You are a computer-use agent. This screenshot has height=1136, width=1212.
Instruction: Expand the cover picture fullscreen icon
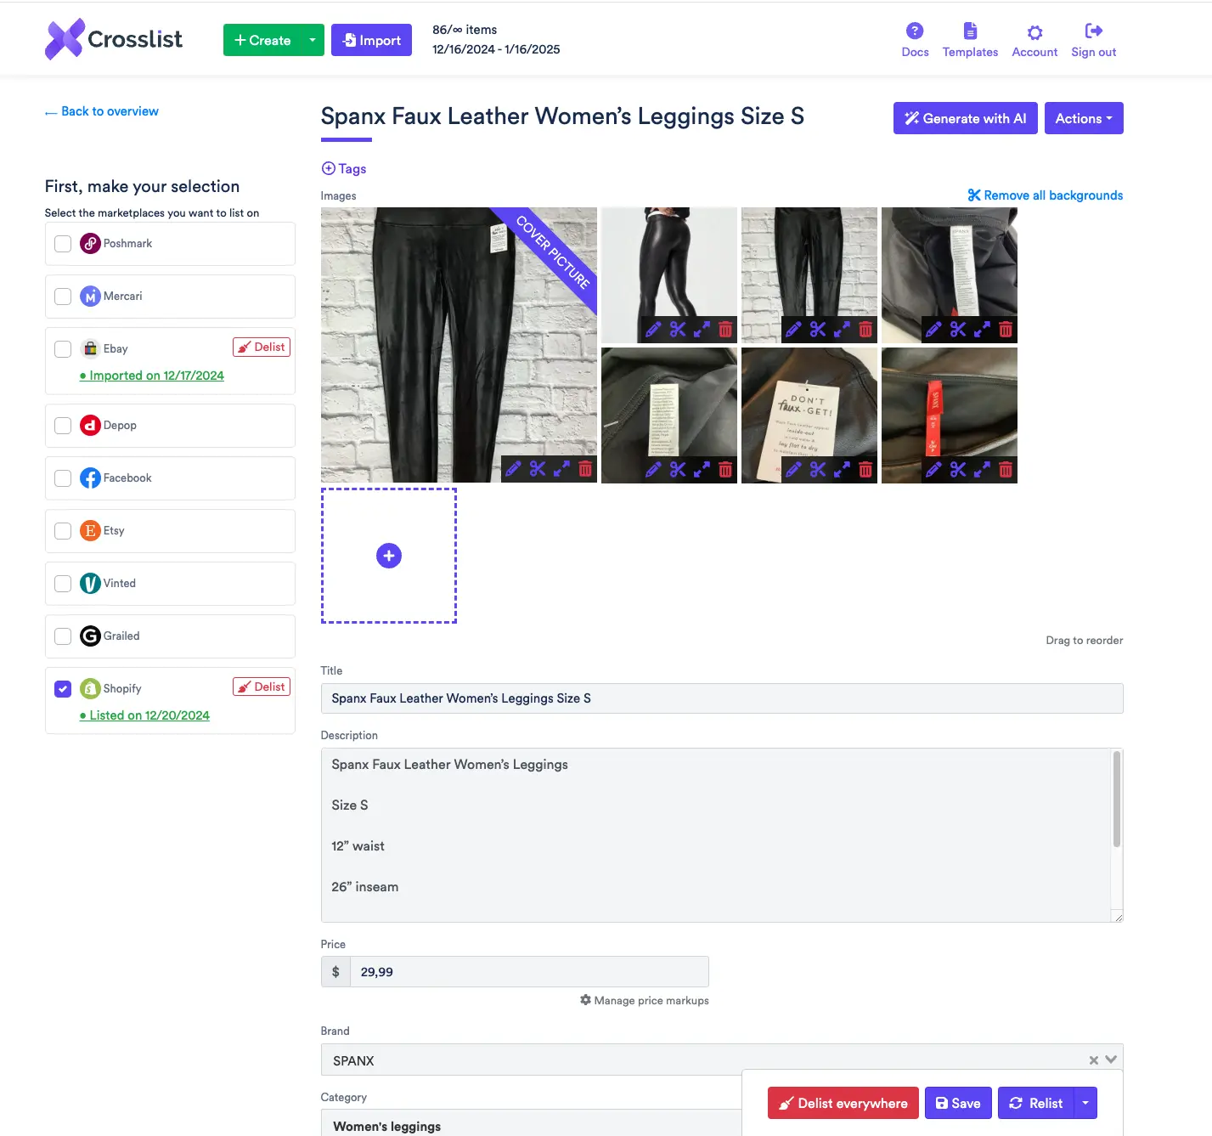[561, 468]
